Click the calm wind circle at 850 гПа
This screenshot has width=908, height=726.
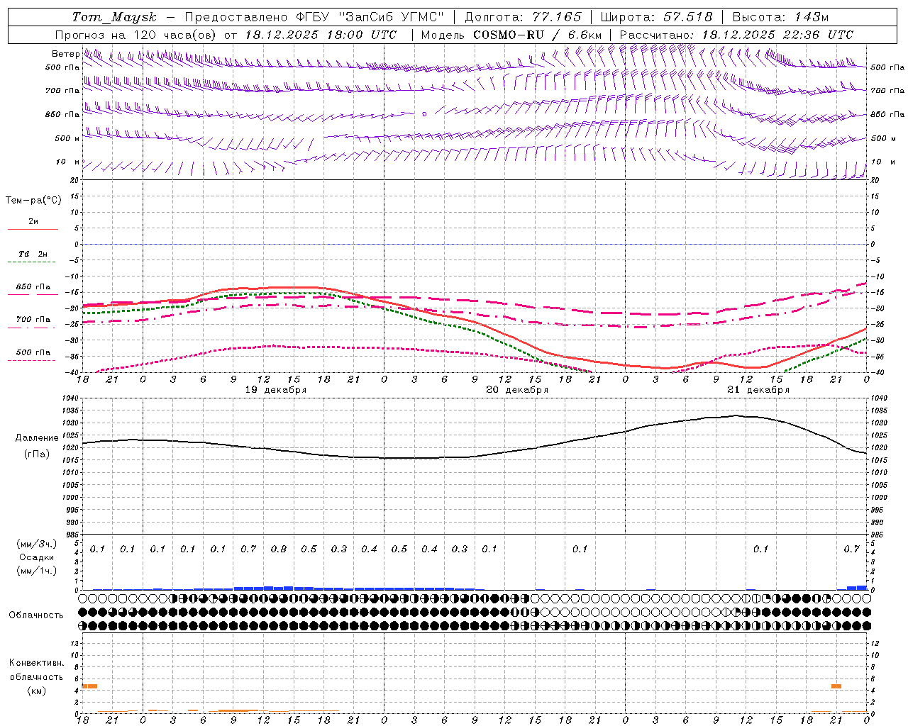[x=424, y=113]
